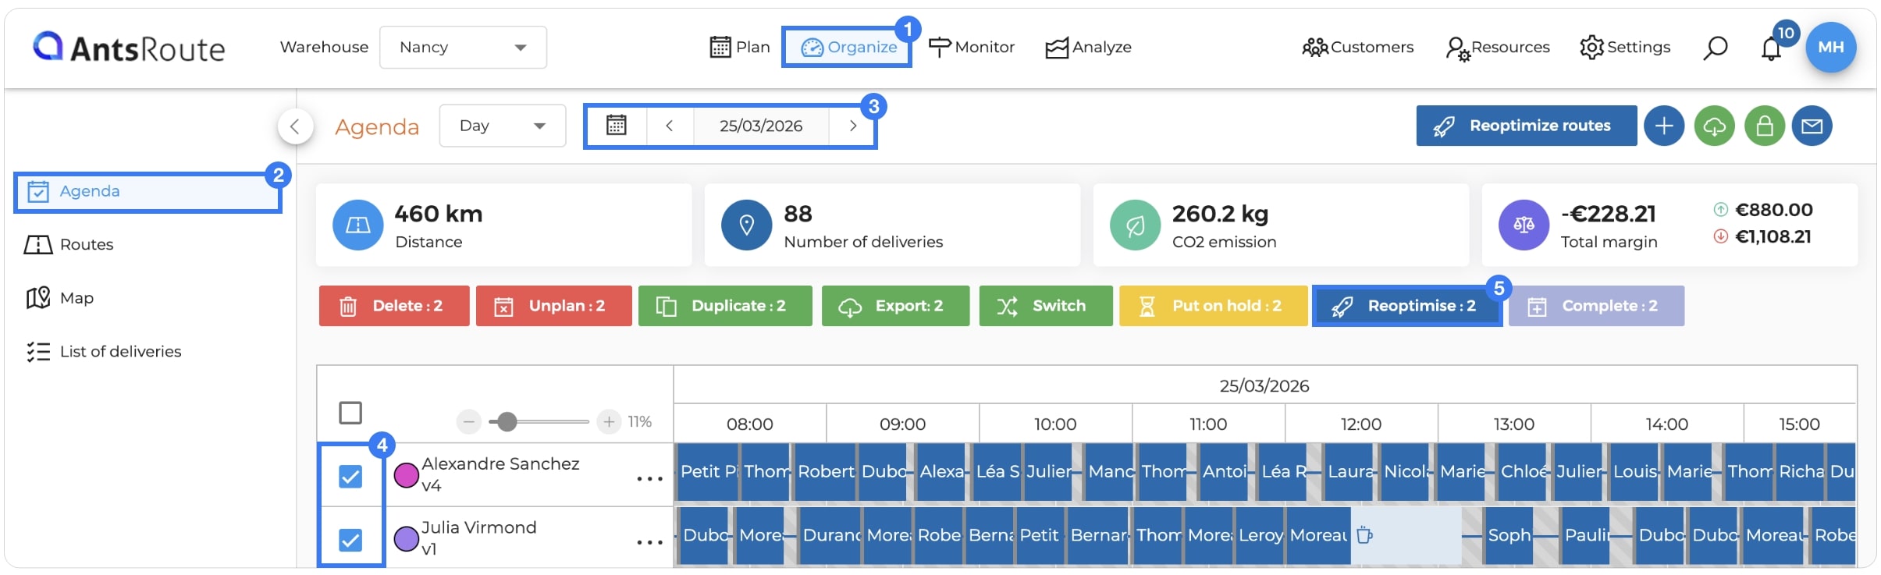The height and width of the screenshot is (575, 1881).
Task: Click the Complete : 2 button
Action: tap(1596, 306)
